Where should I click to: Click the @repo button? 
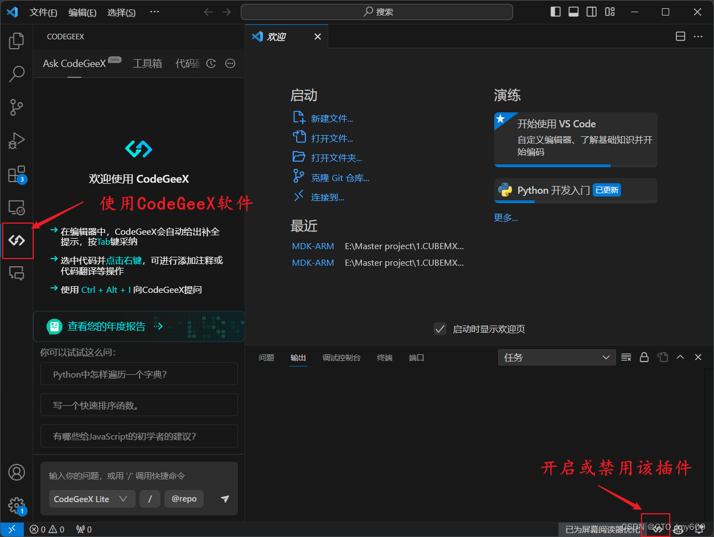[x=184, y=499]
